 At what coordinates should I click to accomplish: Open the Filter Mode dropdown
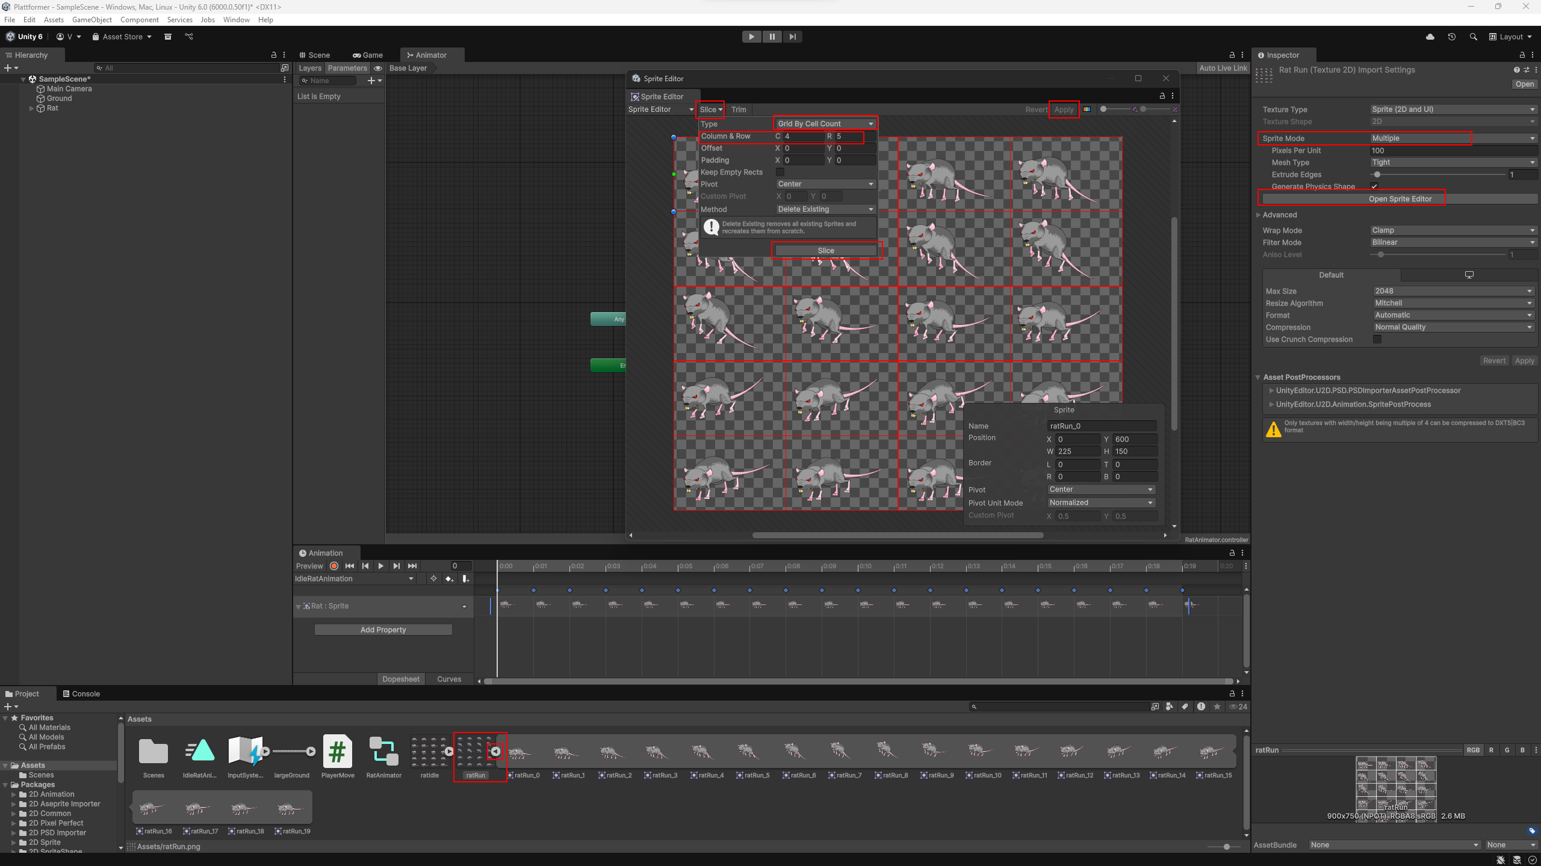pyautogui.click(x=1453, y=242)
